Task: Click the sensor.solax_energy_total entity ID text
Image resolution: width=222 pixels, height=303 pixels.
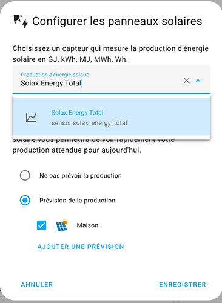Action: pos(89,123)
